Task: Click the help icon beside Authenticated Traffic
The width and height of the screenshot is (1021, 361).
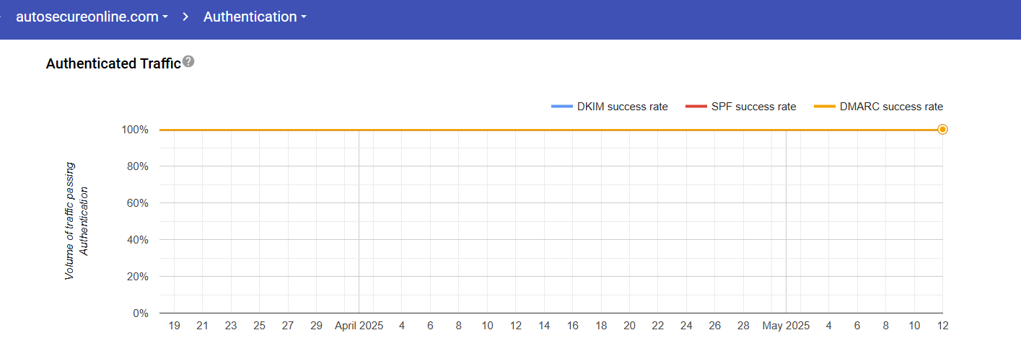Action: (188, 62)
